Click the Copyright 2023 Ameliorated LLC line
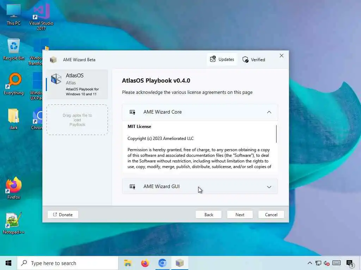The width and height of the screenshot is (361, 270). click(x=160, y=139)
